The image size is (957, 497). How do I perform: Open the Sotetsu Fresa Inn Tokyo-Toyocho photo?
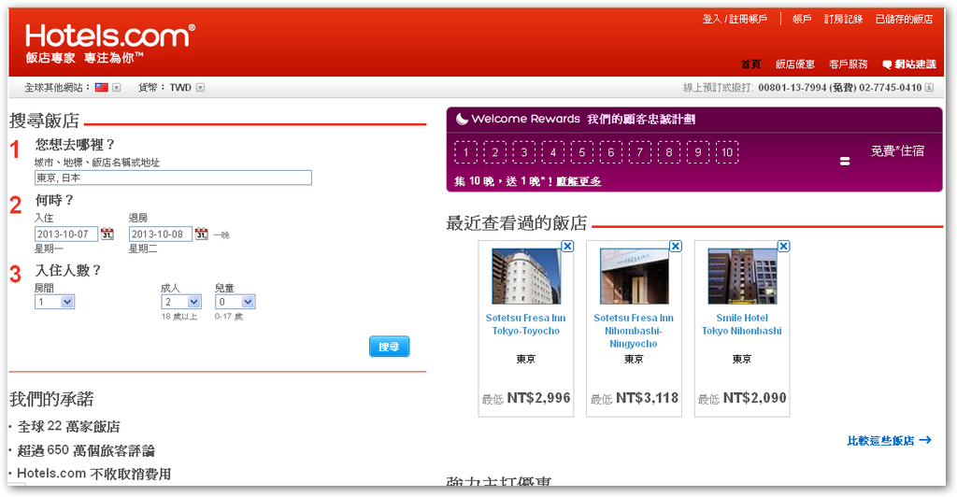[526, 276]
